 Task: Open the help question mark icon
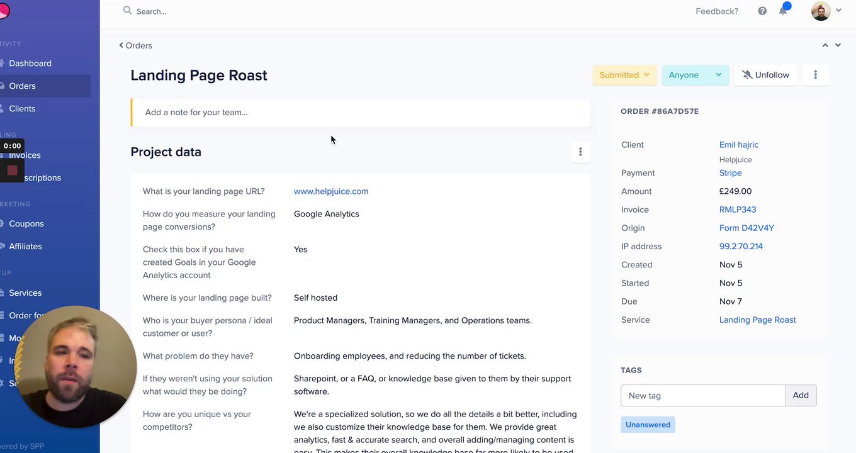click(x=762, y=11)
